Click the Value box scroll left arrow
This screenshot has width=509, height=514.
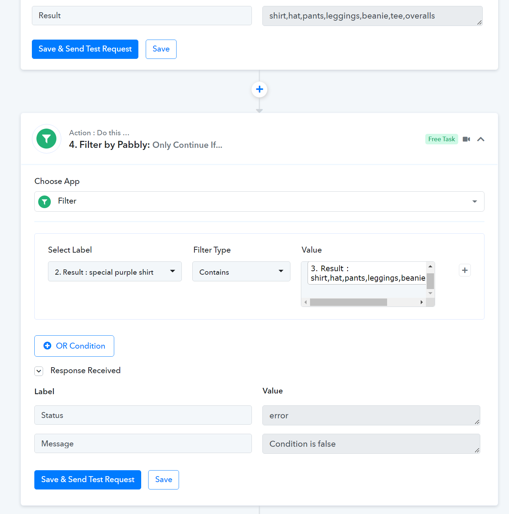pyautogui.click(x=305, y=302)
